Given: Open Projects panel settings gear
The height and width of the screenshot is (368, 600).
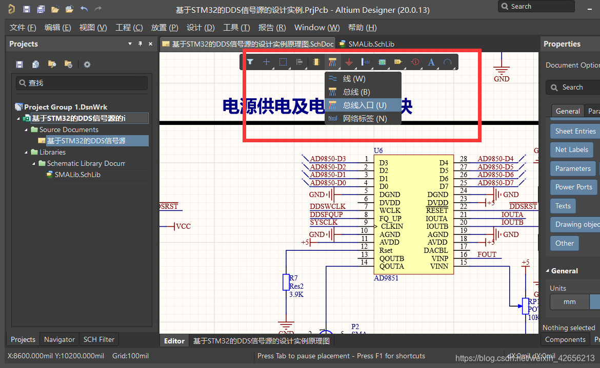Looking at the screenshot, I should 87,64.
